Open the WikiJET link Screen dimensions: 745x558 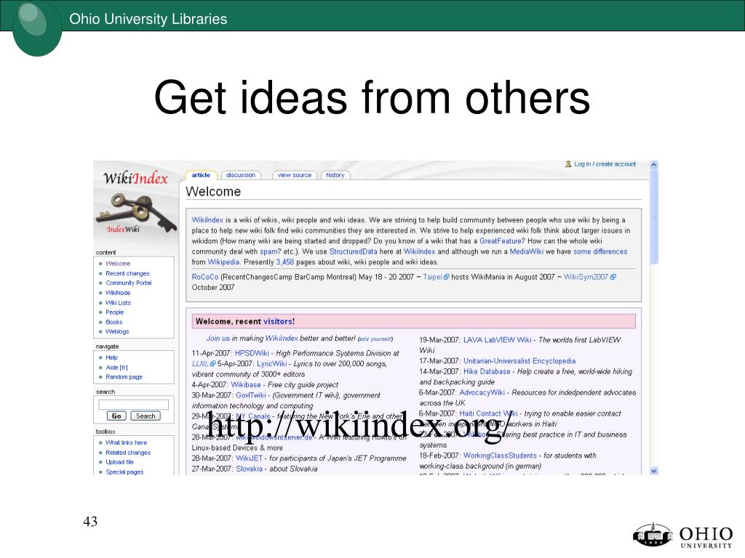249,458
